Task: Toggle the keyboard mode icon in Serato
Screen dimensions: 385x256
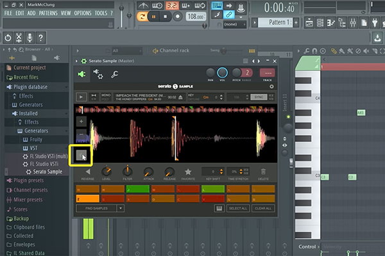Action: [219, 209]
